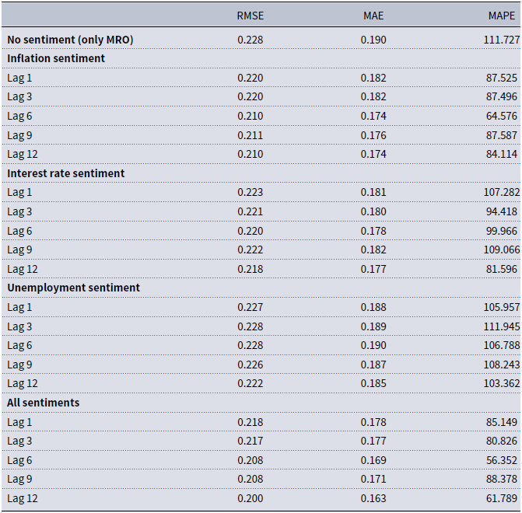Select MAPE value 111.945 under Unemployment sentiment
The height and width of the screenshot is (513, 522).
tap(501, 326)
